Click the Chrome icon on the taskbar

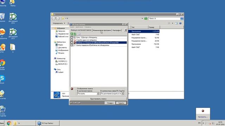[x=9, y=123]
